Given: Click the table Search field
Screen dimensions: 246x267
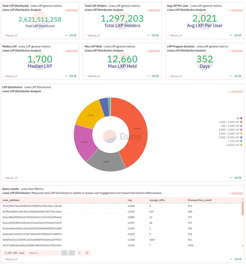Looking at the screenshot, I should click(44, 253).
